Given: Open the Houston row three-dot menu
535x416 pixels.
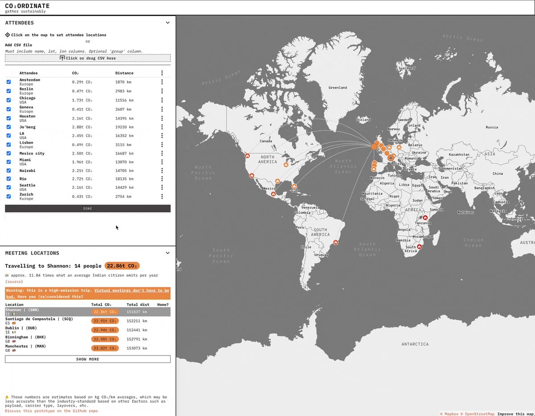Looking at the screenshot, I should coord(162,118).
